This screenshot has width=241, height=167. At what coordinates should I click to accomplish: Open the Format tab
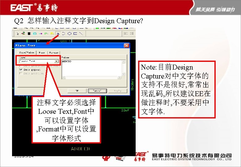(54, 53)
